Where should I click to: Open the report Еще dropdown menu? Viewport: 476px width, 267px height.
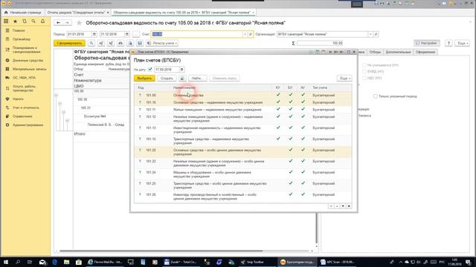tap(463, 43)
